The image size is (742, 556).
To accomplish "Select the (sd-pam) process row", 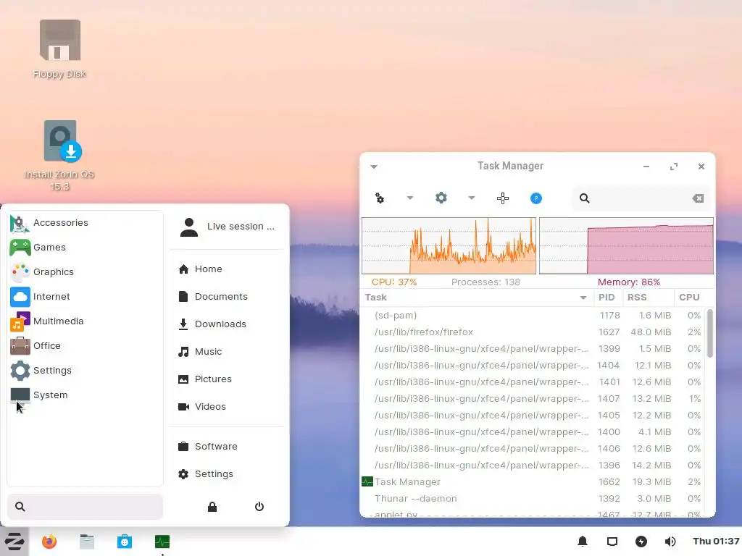I will [x=533, y=316].
